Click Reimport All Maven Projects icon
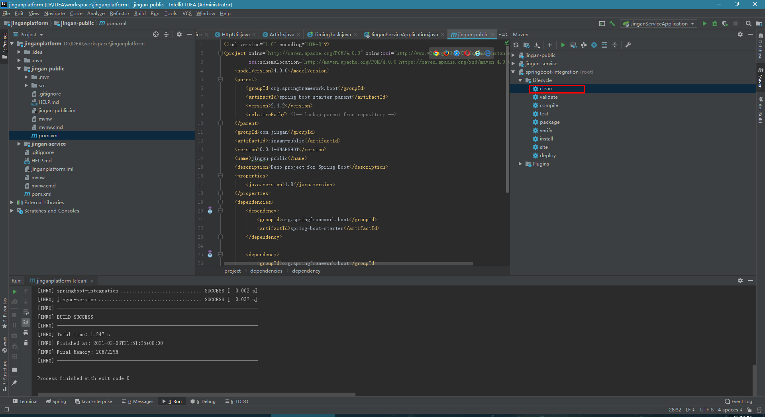Viewport: 765px width, 417px height. (516, 45)
